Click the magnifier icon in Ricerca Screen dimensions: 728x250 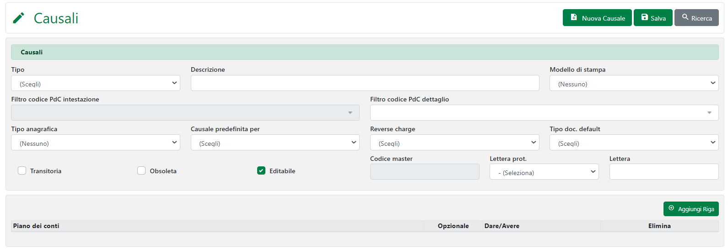point(685,17)
